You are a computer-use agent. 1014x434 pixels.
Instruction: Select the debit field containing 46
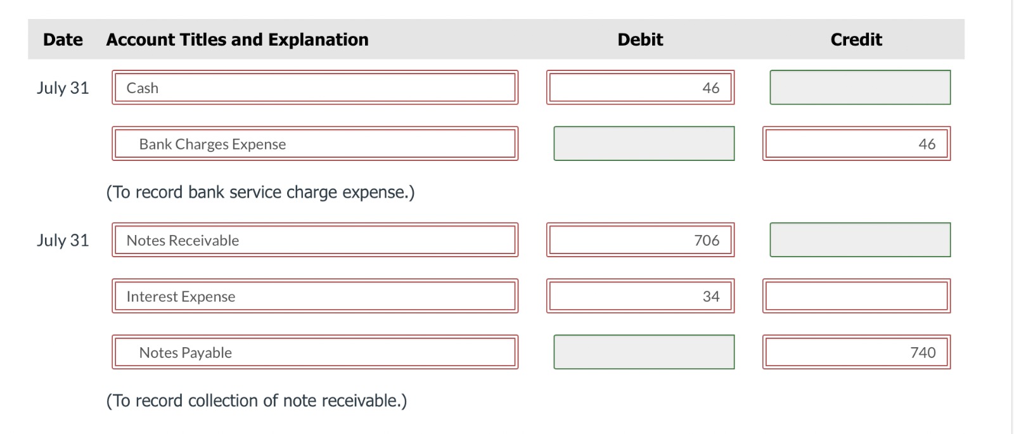point(640,87)
